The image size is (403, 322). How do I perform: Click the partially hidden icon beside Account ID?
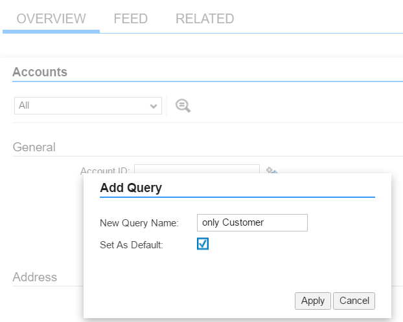[272, 170]
